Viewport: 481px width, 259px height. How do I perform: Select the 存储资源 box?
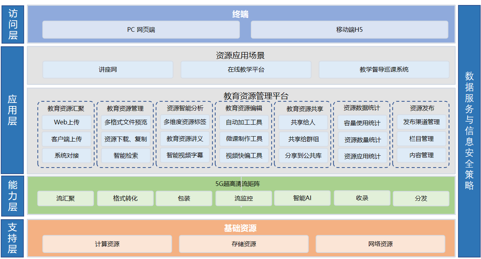(244, 244)
